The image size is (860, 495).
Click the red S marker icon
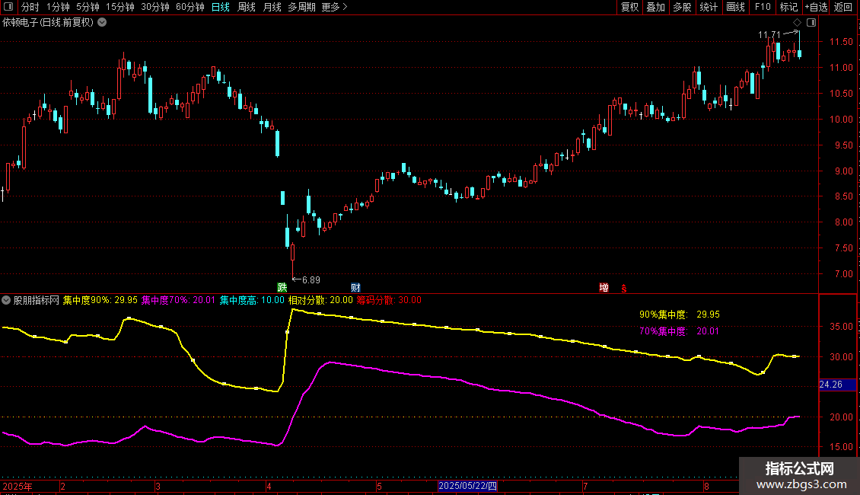click(623, 288)
